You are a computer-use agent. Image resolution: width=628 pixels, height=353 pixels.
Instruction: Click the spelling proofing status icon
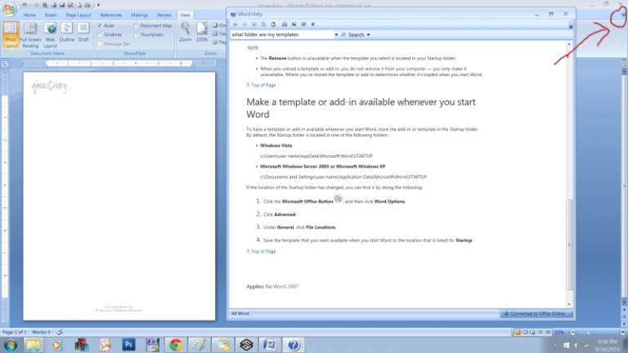[59, 332]
